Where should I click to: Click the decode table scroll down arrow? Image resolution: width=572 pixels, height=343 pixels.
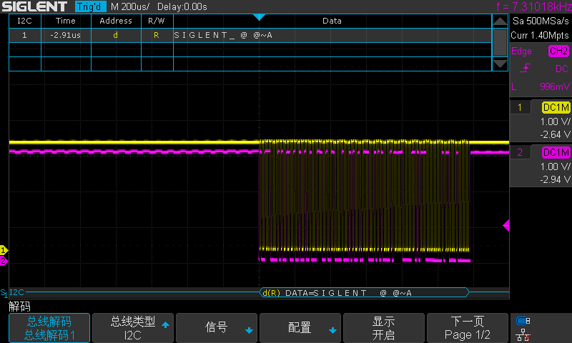[x=500, y=64]
